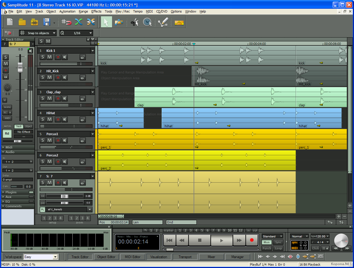The width and height of the screenshot is (354, 268).
Task: Mute the Percus1 track
Action: click(49, 140)
